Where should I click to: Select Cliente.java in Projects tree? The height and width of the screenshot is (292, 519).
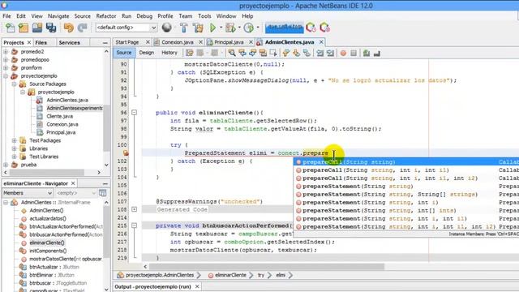tap(59, 116)
